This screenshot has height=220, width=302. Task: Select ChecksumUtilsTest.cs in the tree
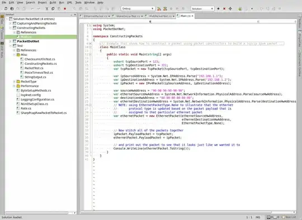[x=40, y=59]
